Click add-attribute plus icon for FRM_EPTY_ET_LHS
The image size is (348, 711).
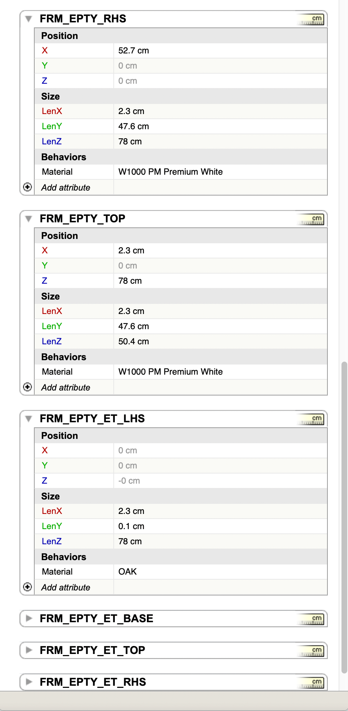[27, 587]
